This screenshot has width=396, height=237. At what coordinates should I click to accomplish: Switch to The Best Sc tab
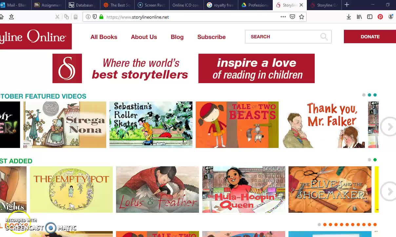pyautogui.click(x=117, y=5)
